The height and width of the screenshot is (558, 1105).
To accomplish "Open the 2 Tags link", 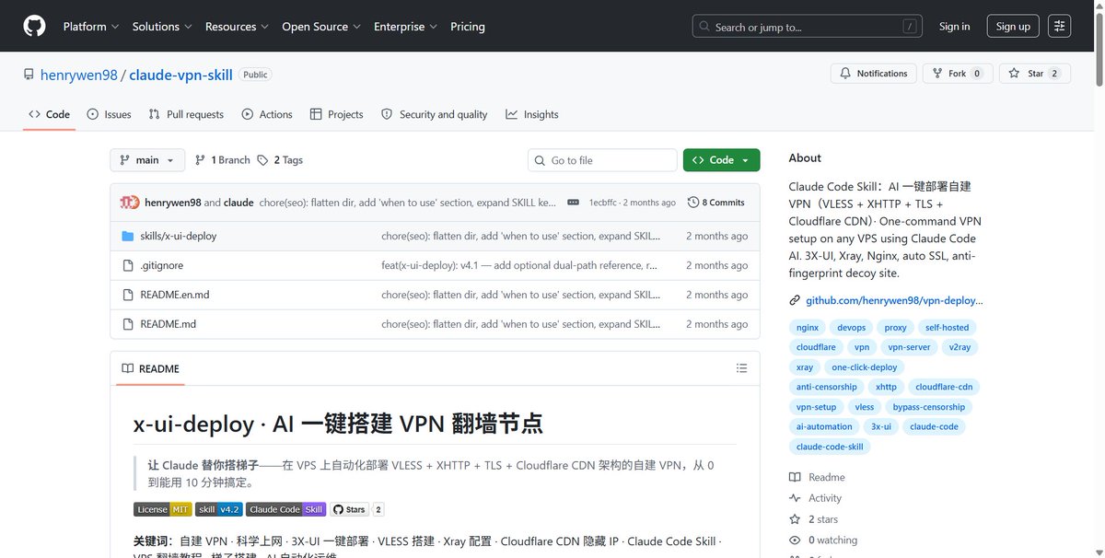I will tap(280, 160).
